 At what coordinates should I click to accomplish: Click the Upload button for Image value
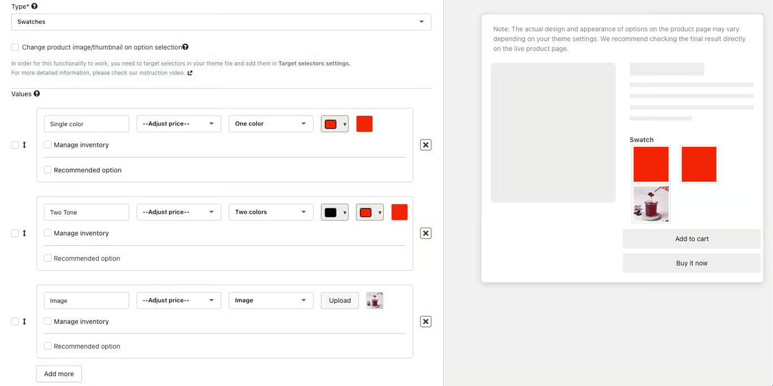pos(340,301)
